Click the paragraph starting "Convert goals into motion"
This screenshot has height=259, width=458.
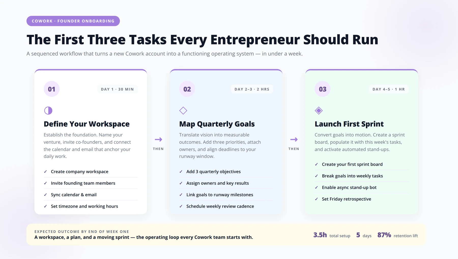(x=360, y=142)
